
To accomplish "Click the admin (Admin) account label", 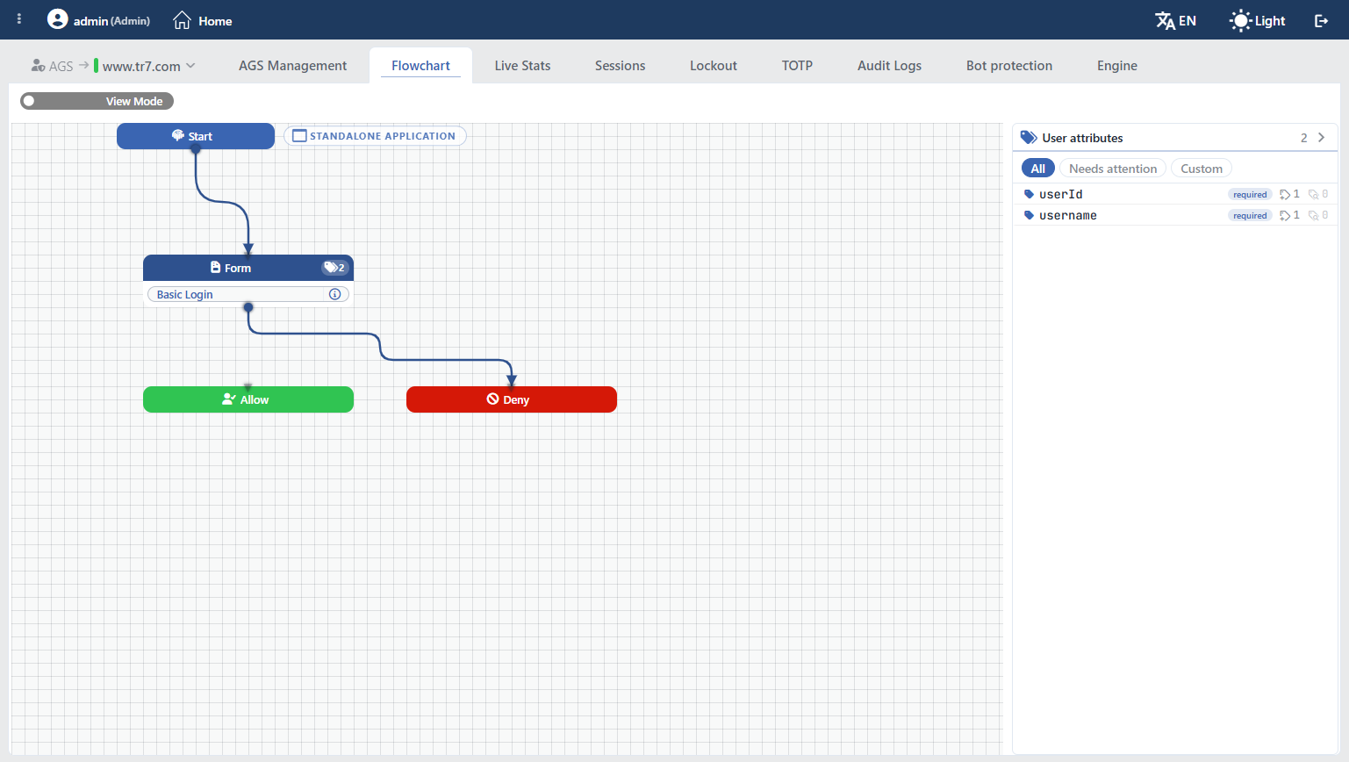I will (x=111, y=21).
